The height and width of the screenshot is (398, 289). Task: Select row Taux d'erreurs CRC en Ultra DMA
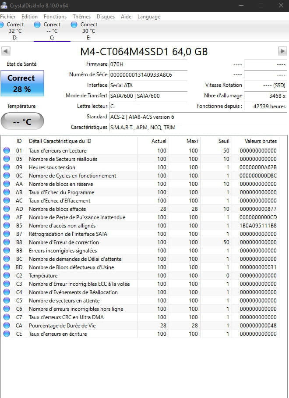tap(140, 317)
